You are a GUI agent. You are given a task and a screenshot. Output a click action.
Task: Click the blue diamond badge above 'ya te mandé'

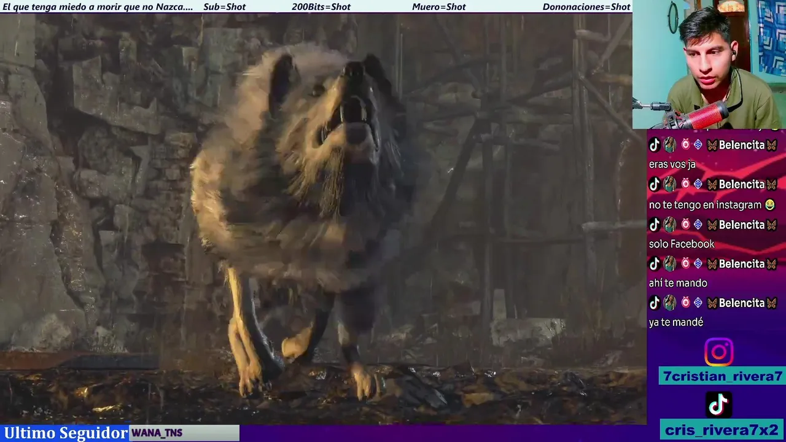pyautogui.click(x=698, y=303)
